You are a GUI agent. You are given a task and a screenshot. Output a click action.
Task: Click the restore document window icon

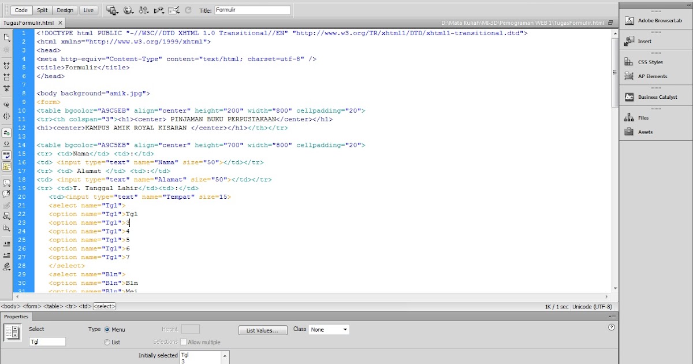pyautogui.click(x=610, y=23)
